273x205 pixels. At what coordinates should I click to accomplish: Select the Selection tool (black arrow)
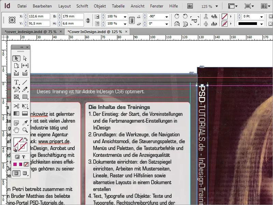tap(16, 58)
